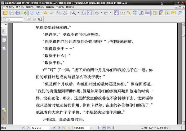Screen dimensions: 186x131
Task: Toggle continuous page layout mode
Action: [104, 128]
